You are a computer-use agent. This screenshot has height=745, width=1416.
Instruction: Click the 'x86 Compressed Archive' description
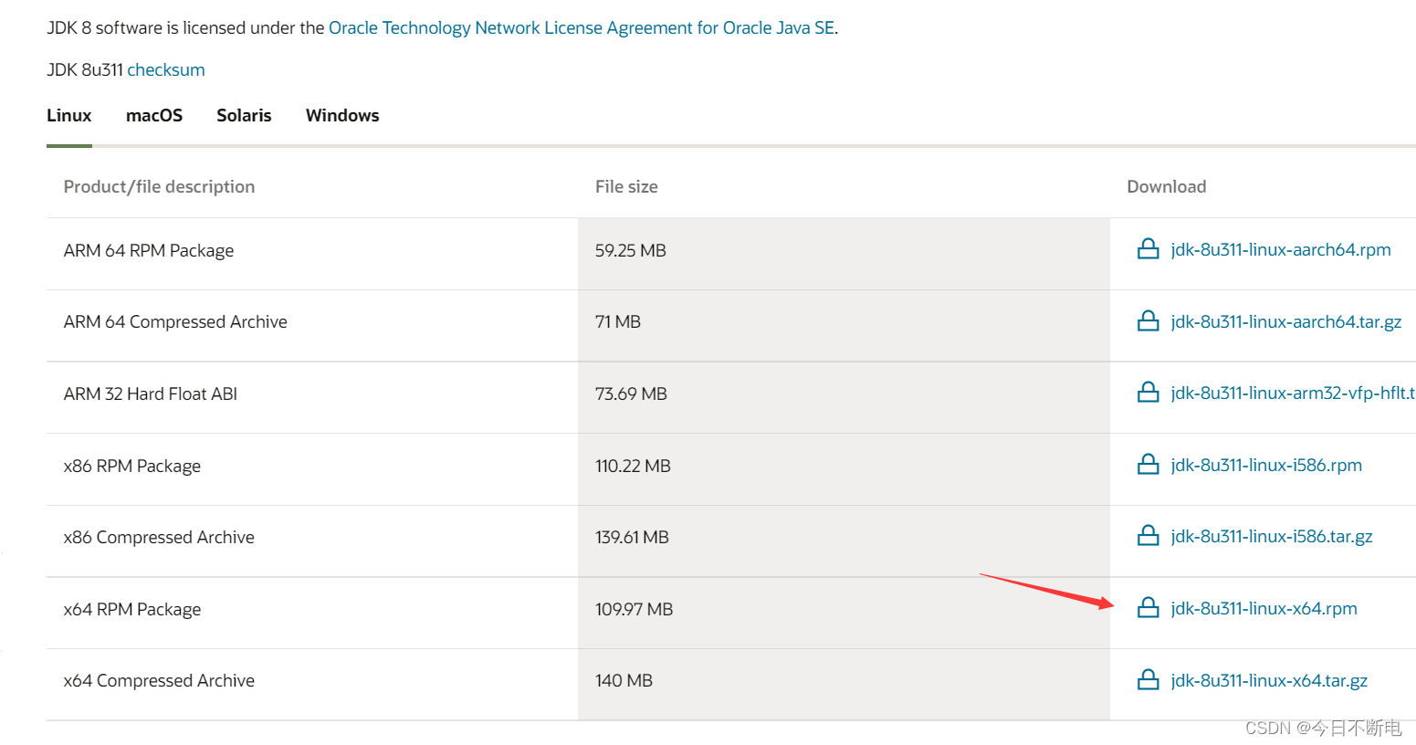coord(159,537)
